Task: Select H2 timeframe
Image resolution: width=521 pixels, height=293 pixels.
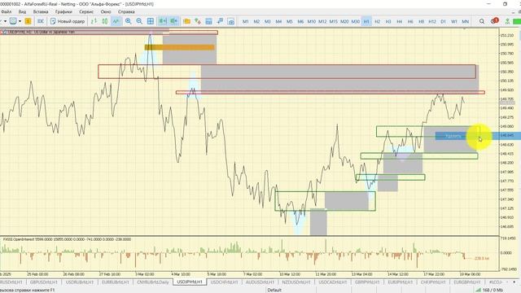Action: (x=377, y=21)
